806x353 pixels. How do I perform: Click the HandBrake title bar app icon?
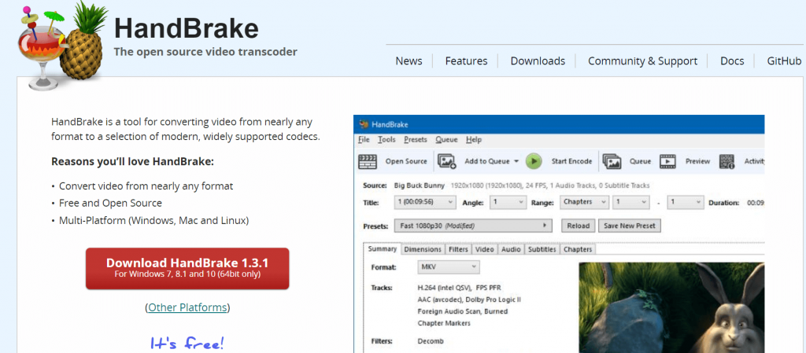(363, 124)
